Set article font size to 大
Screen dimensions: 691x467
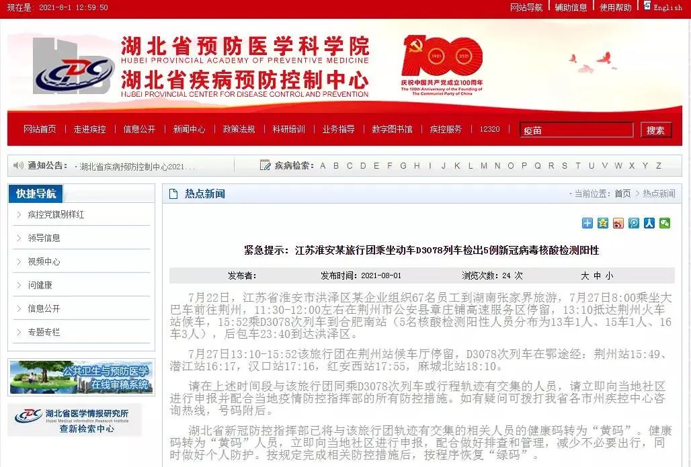point(585,275)
